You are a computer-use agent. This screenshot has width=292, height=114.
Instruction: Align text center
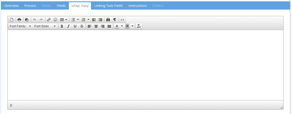tap(96, 26)
